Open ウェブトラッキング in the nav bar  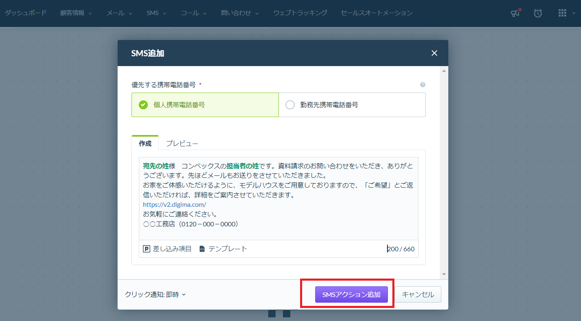300,13
